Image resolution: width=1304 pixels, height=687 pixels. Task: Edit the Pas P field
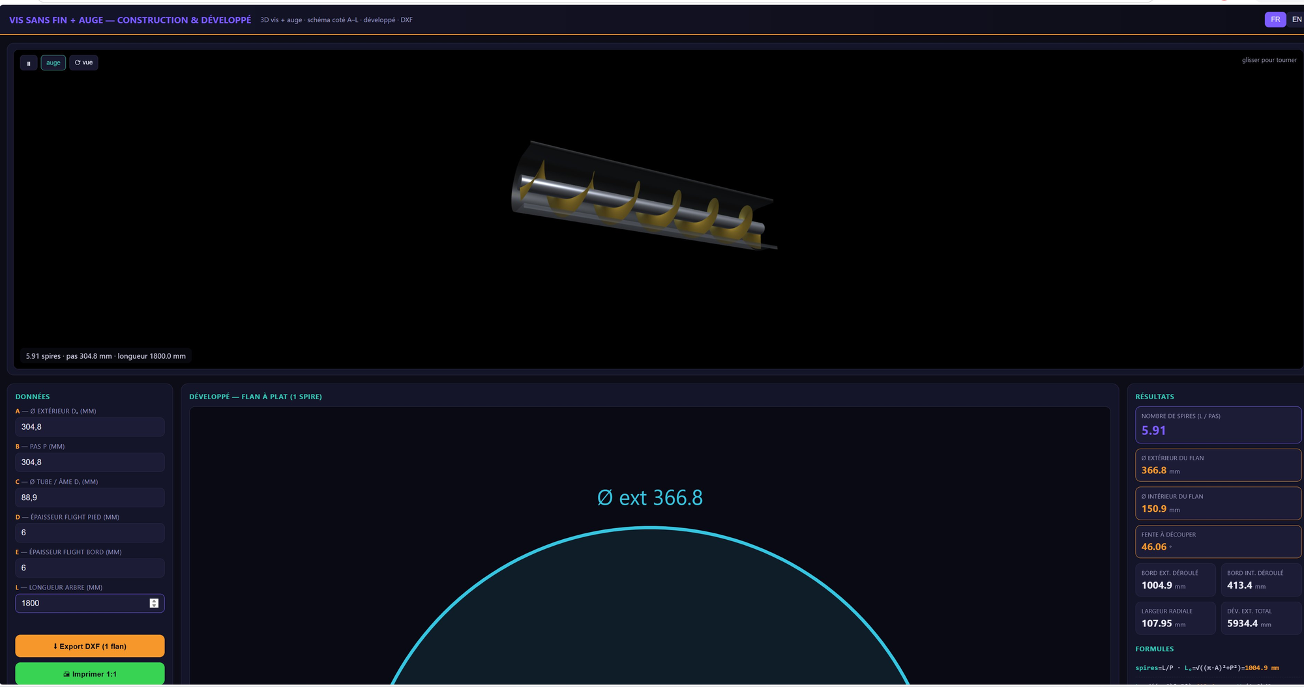[90, 462]
